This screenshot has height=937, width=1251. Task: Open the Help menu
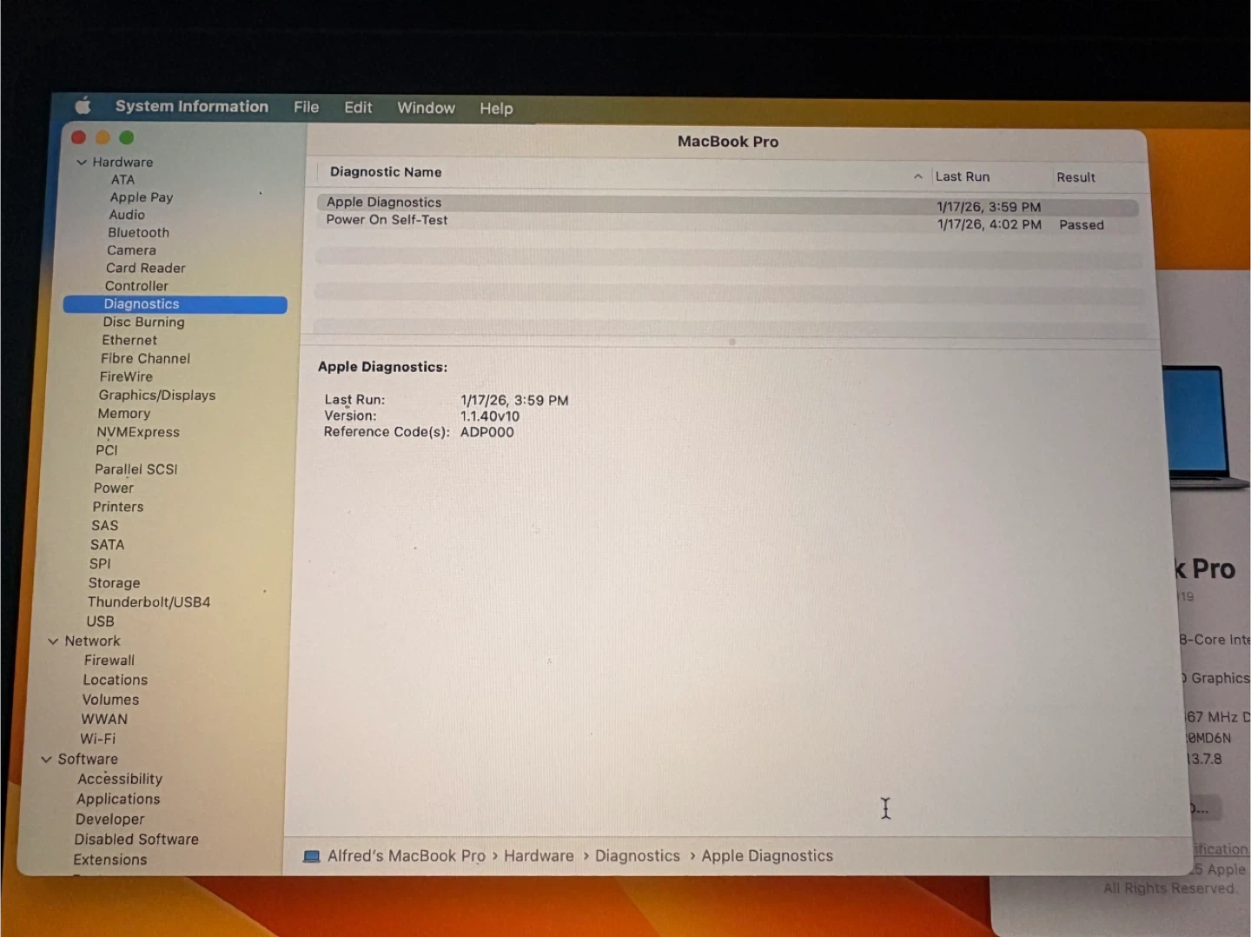(496, 109)
